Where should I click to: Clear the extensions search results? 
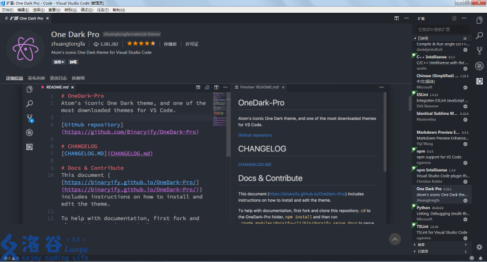pyautogui.click(x=454, y=18)
